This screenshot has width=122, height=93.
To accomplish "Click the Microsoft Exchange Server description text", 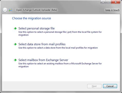I will (x=60, y=65).
